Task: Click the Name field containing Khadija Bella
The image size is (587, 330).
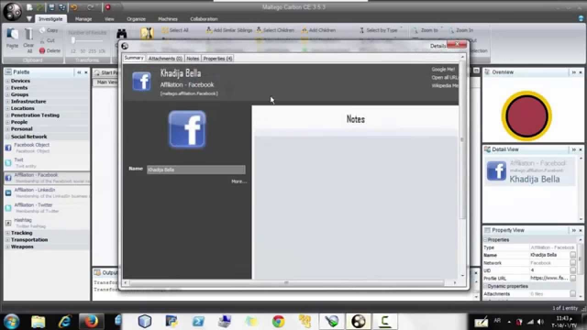Action: (x=196, y=170)
